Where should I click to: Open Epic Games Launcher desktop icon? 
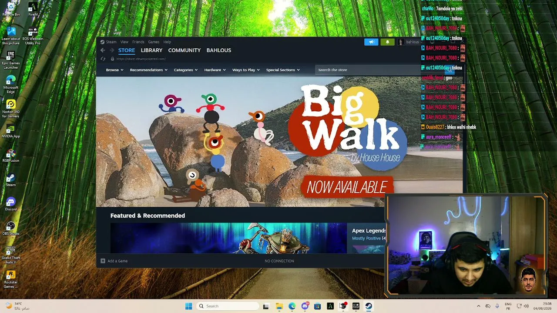[x=11, y=60]
